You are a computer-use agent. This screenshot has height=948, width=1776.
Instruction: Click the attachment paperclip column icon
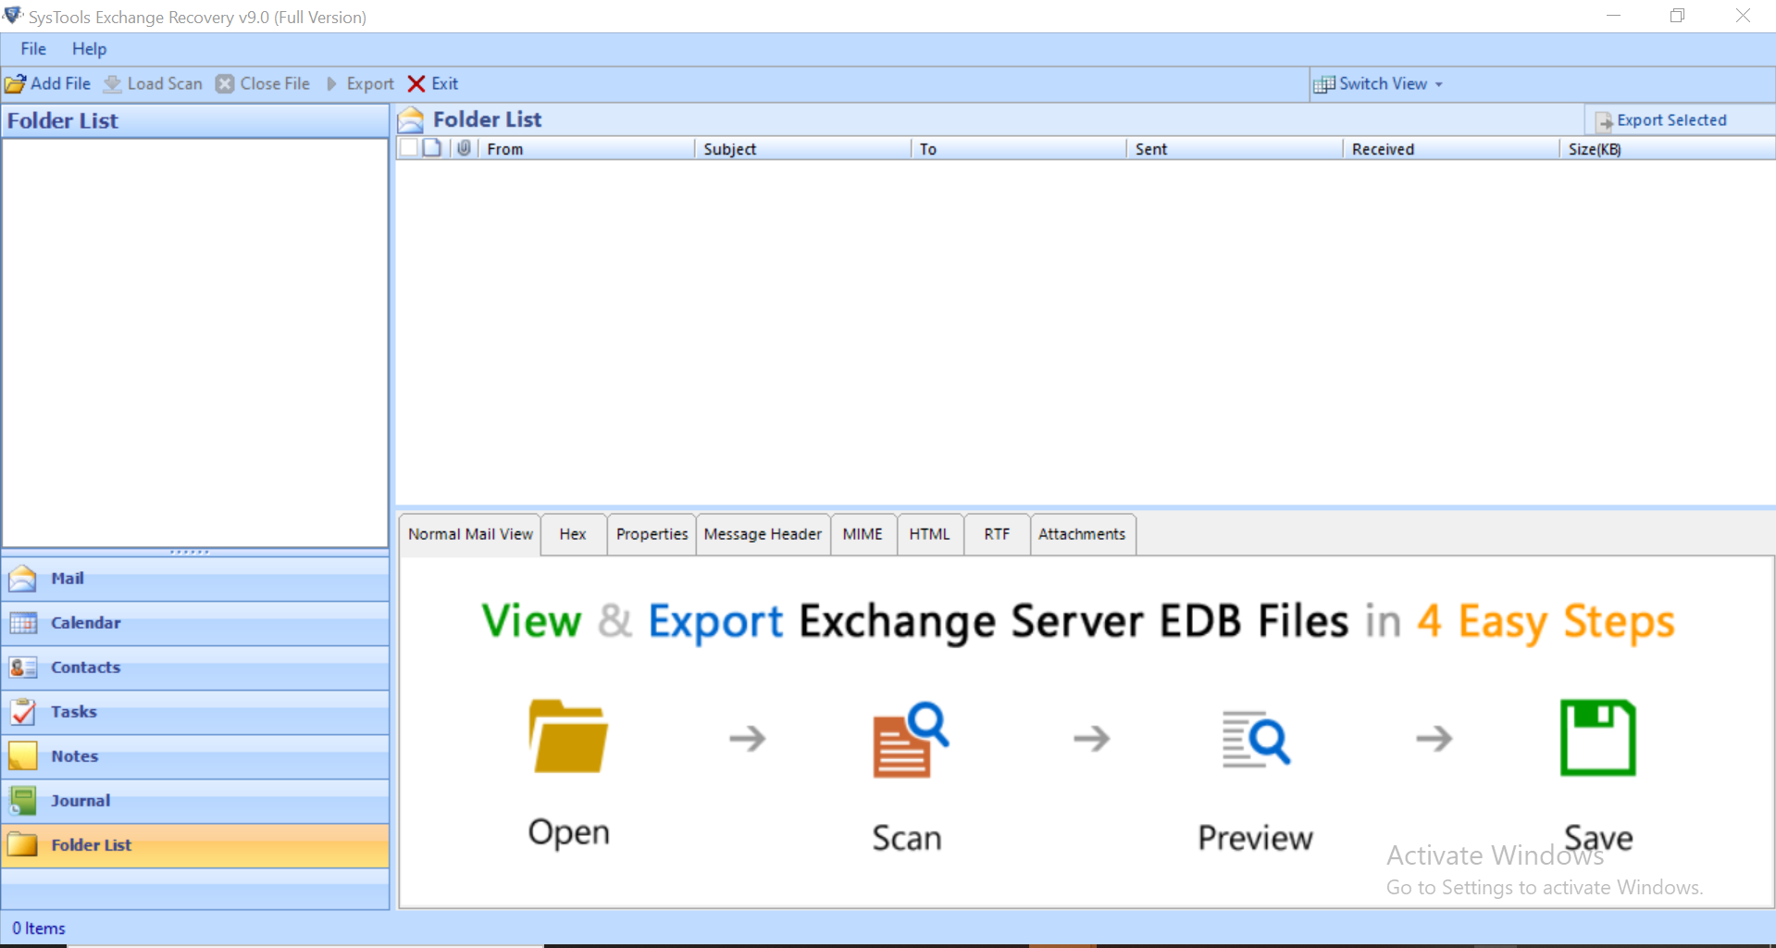[464, 148]
